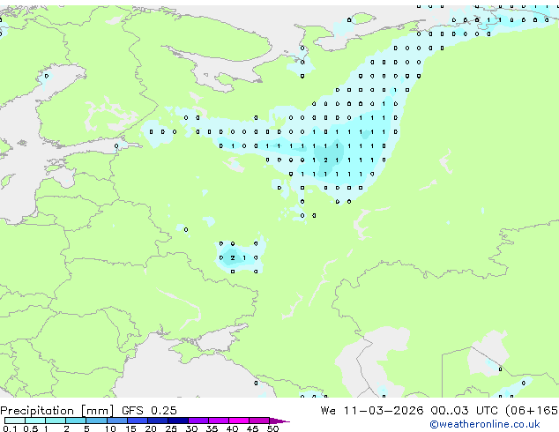The image size is (559, 432).
Task: Click the arrow-shaped end of the precipitation colorbar
Action: 279,421
